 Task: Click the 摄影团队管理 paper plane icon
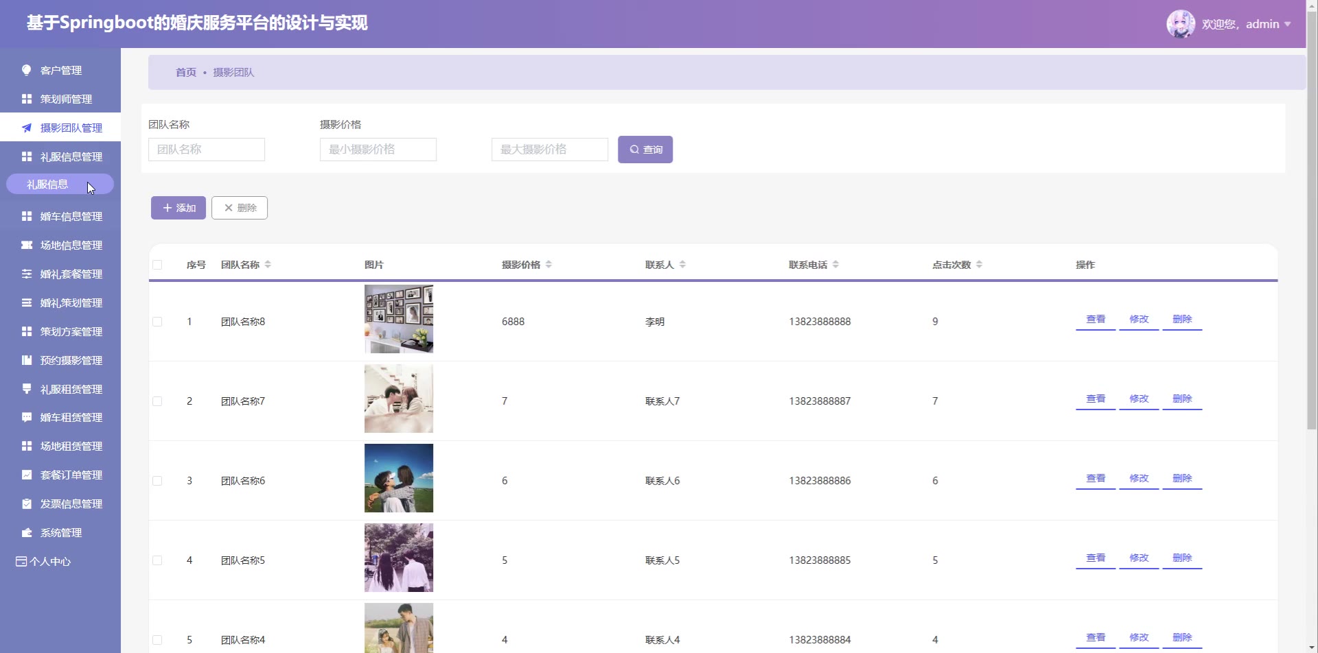(27, 128)
